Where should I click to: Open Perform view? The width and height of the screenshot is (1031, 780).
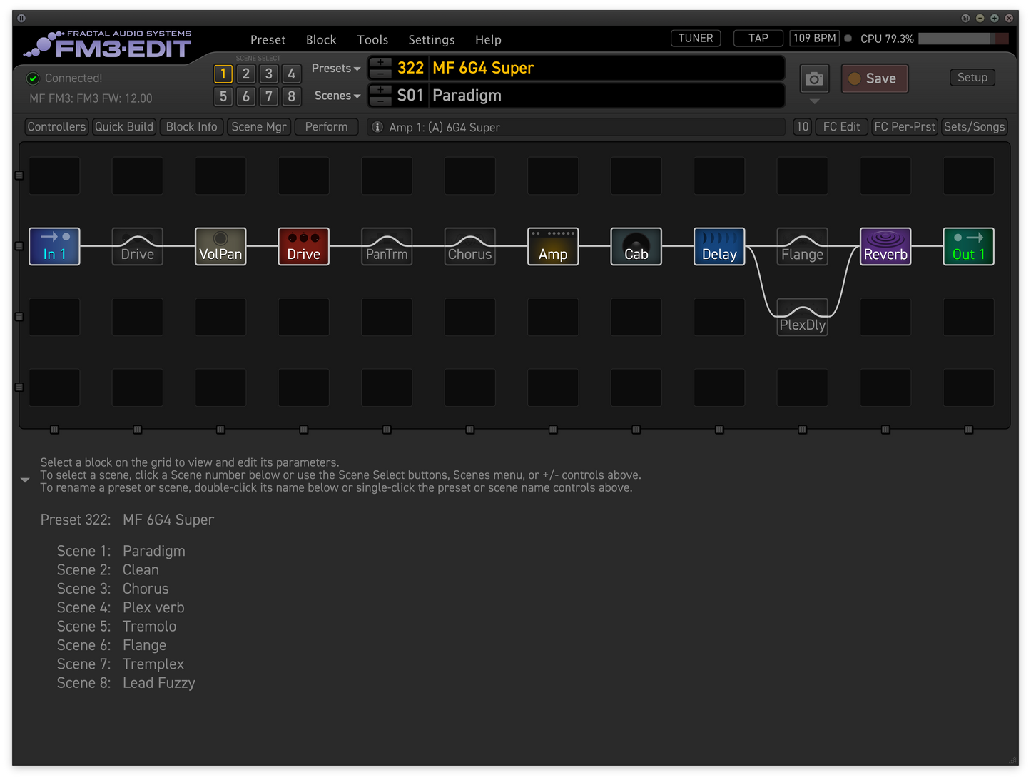(326, 127)
